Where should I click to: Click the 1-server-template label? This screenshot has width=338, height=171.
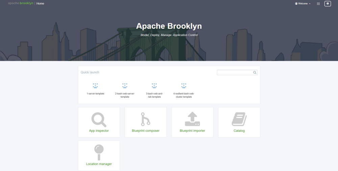click(96, 93)
